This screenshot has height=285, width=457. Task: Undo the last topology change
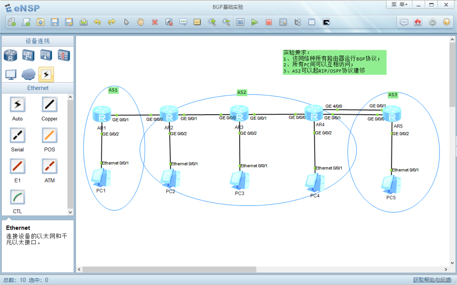pos(98,22)
